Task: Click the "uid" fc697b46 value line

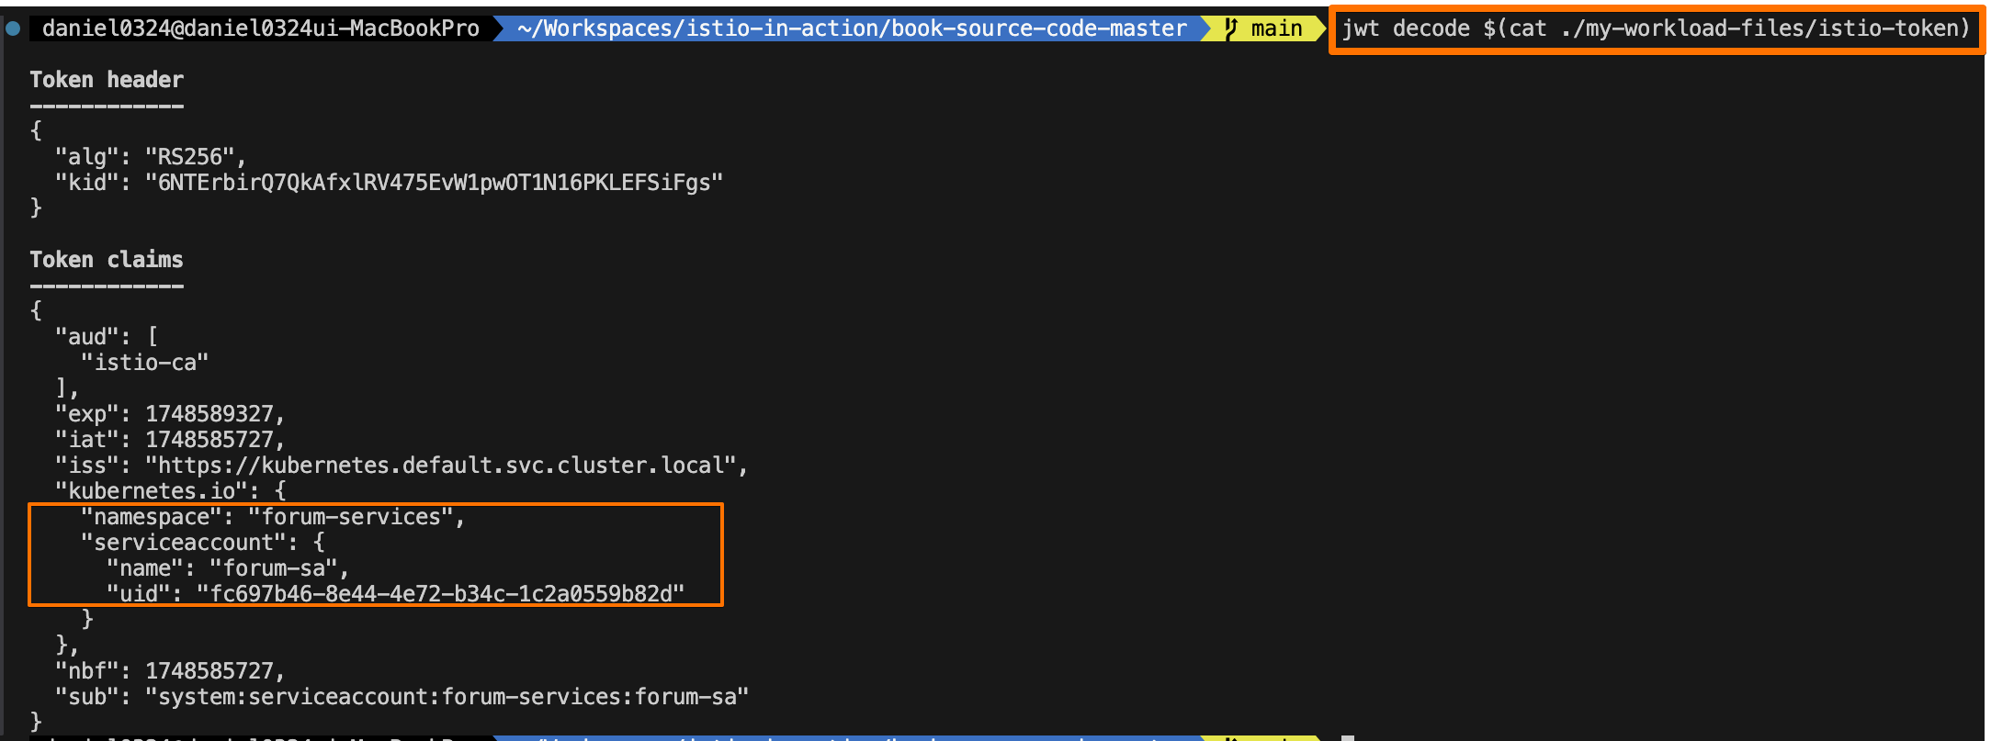Action: click(x=396, y=594)
